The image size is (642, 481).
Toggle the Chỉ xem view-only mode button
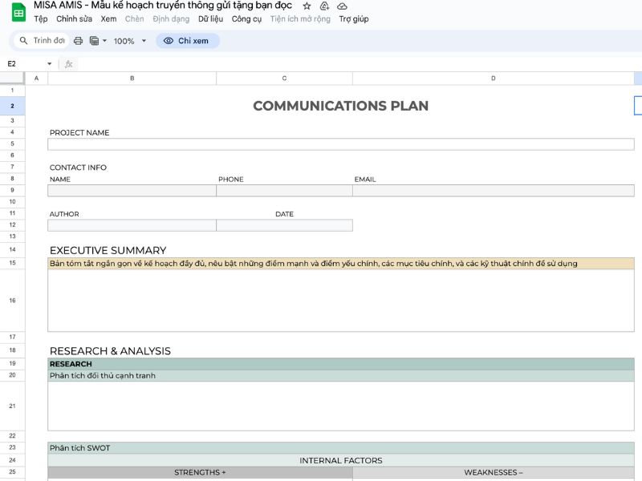tap(188, 41)
